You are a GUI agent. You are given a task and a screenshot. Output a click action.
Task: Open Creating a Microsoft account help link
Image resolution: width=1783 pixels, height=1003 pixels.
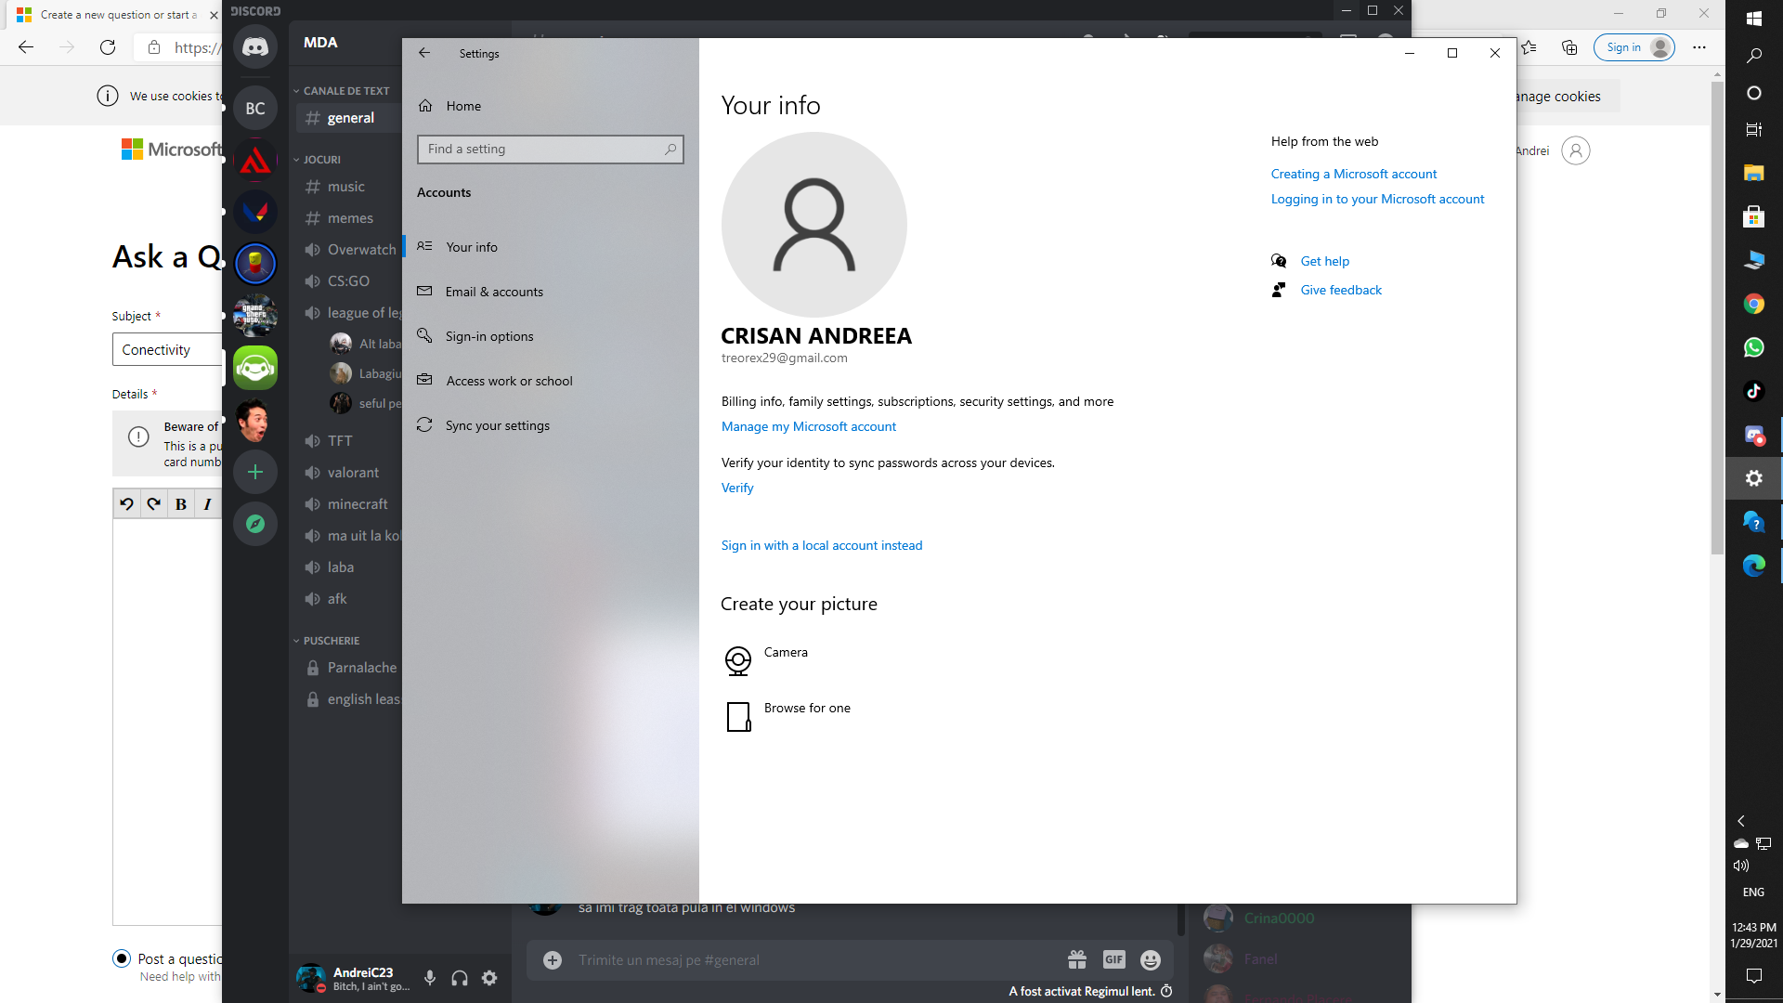1353,174
